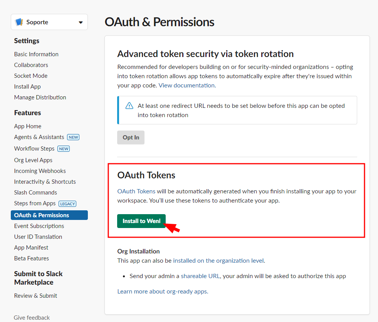Viewport: 378px width, 322px height.
Task: Open installed on the organization level link
Action: point(218,261)
